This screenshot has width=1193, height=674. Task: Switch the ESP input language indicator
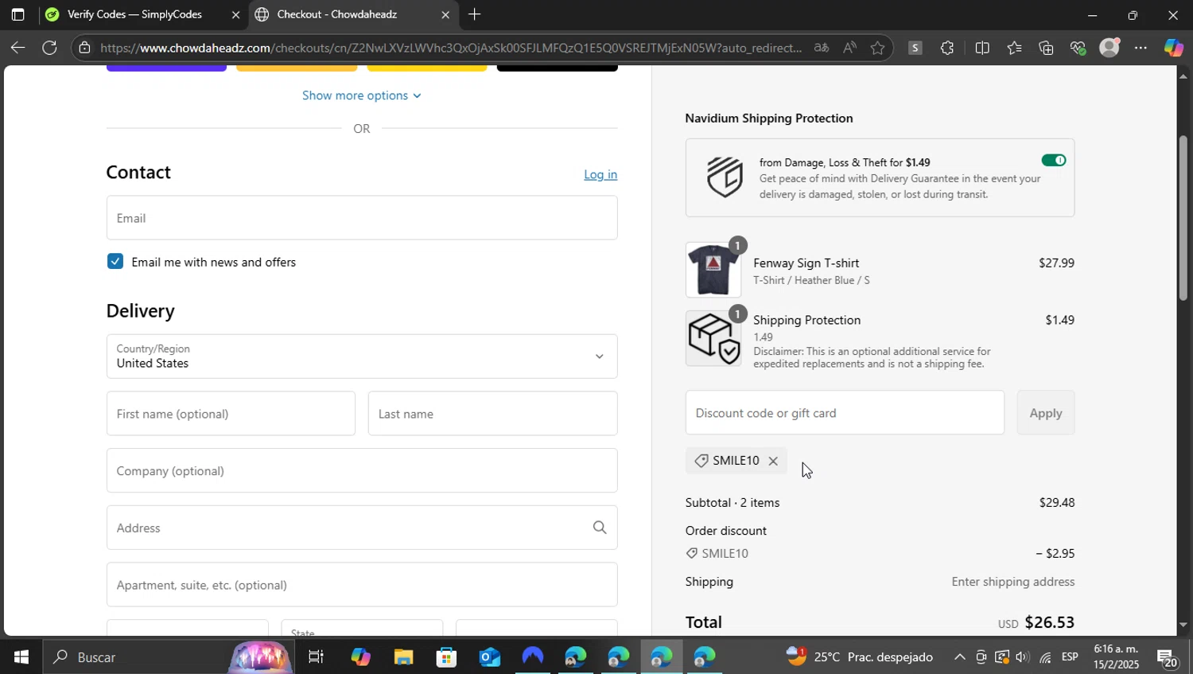pyautogui.click(x=1070, y=657)
